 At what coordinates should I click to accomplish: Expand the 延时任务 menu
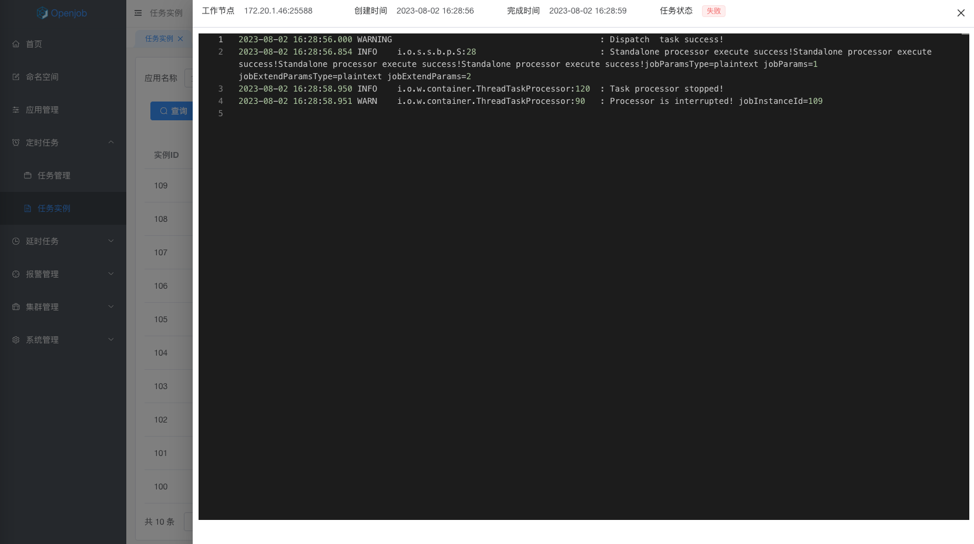tap(63, 241)
